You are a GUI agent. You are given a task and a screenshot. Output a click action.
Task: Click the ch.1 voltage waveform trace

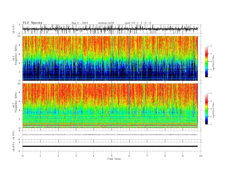(110, 29)
